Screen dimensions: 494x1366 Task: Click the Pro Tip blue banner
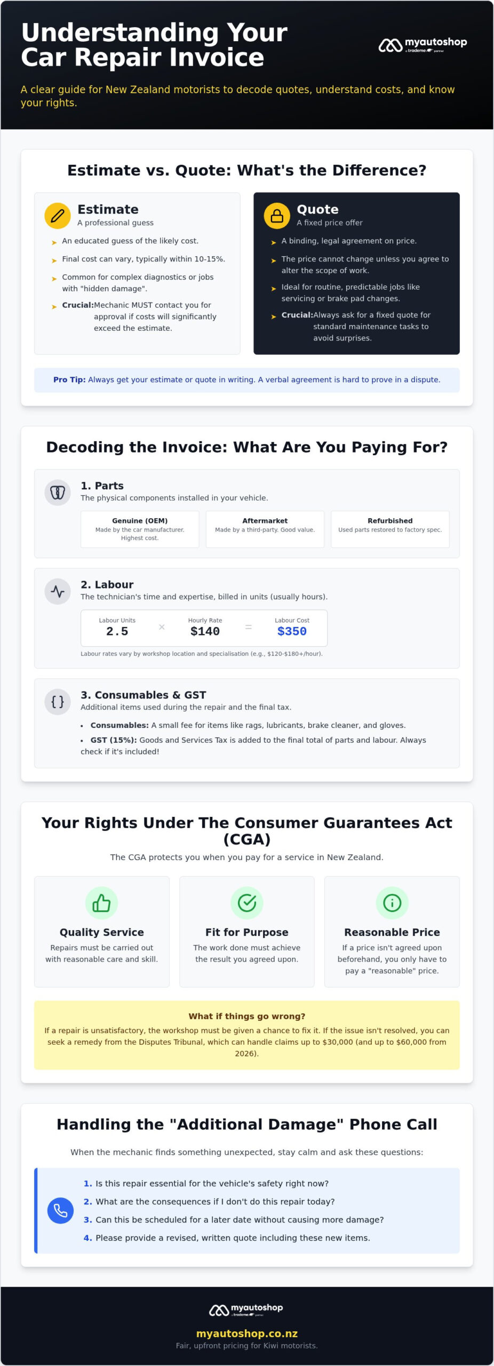(247, 380)
